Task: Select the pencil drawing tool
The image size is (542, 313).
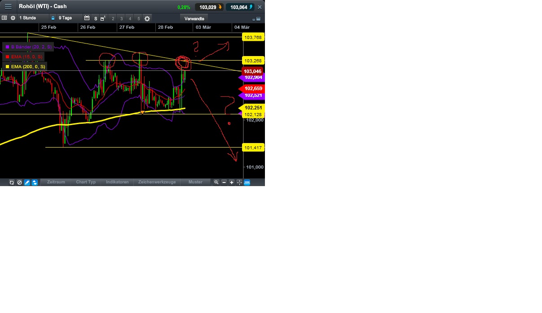Action: [x=27, y=182]
